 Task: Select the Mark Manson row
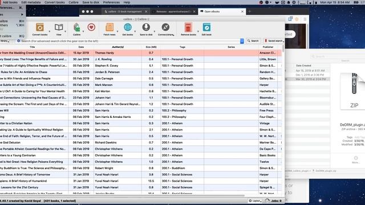[141, 85]
